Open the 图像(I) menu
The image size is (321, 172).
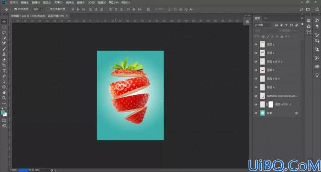(x=36, y=2)
